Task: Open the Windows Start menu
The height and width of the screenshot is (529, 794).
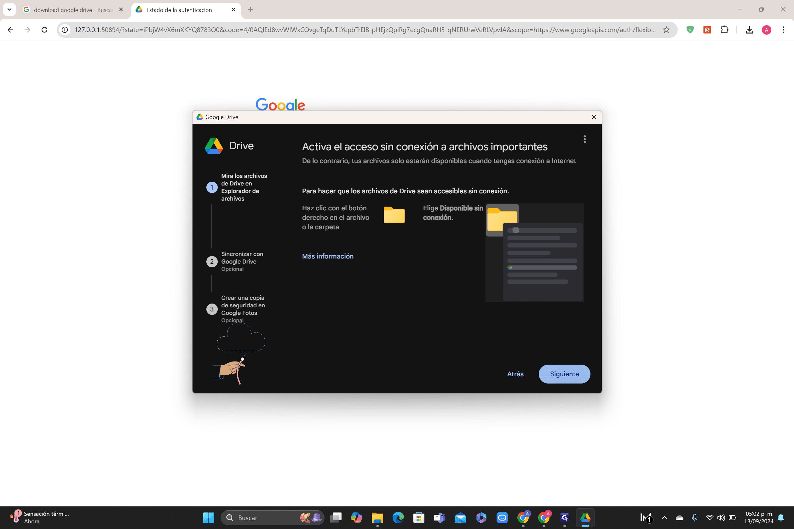Action: [208, 518]
